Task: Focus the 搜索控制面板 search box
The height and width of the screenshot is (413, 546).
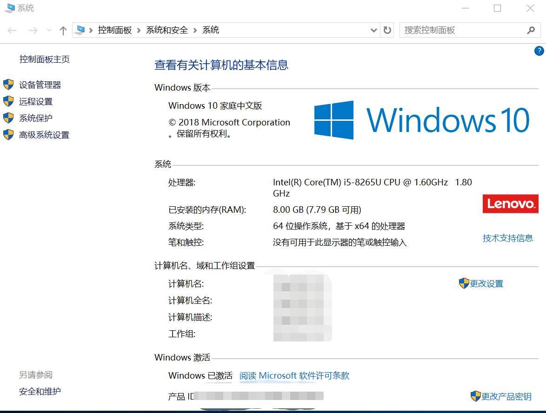Action: (470, 30)
